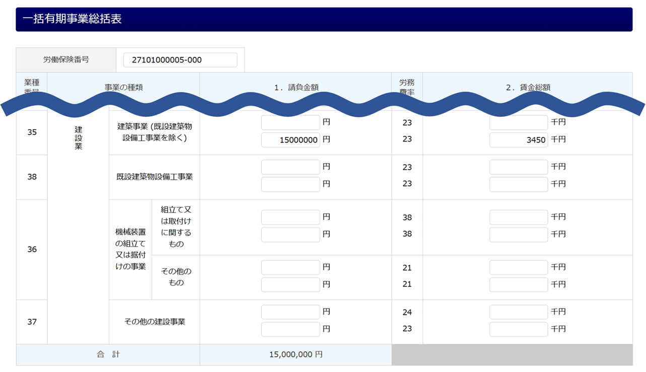Click the 建設業 category cell
The height and width of the screenshot is (372, 646).
[78, 138]
